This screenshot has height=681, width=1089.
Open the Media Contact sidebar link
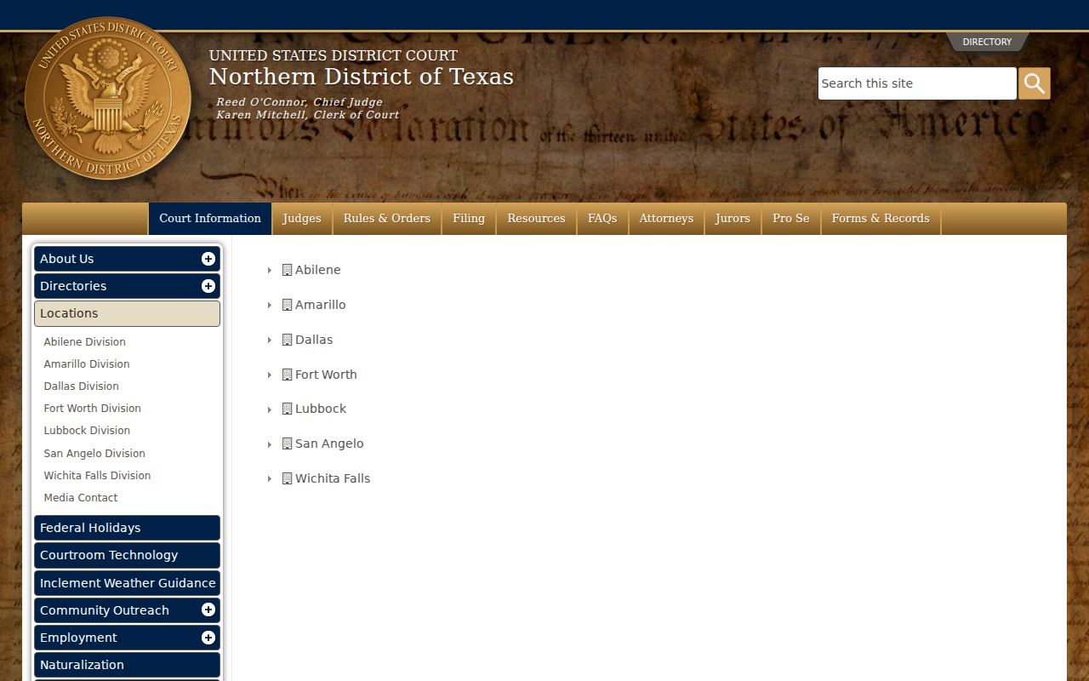(x=81, y=498)
